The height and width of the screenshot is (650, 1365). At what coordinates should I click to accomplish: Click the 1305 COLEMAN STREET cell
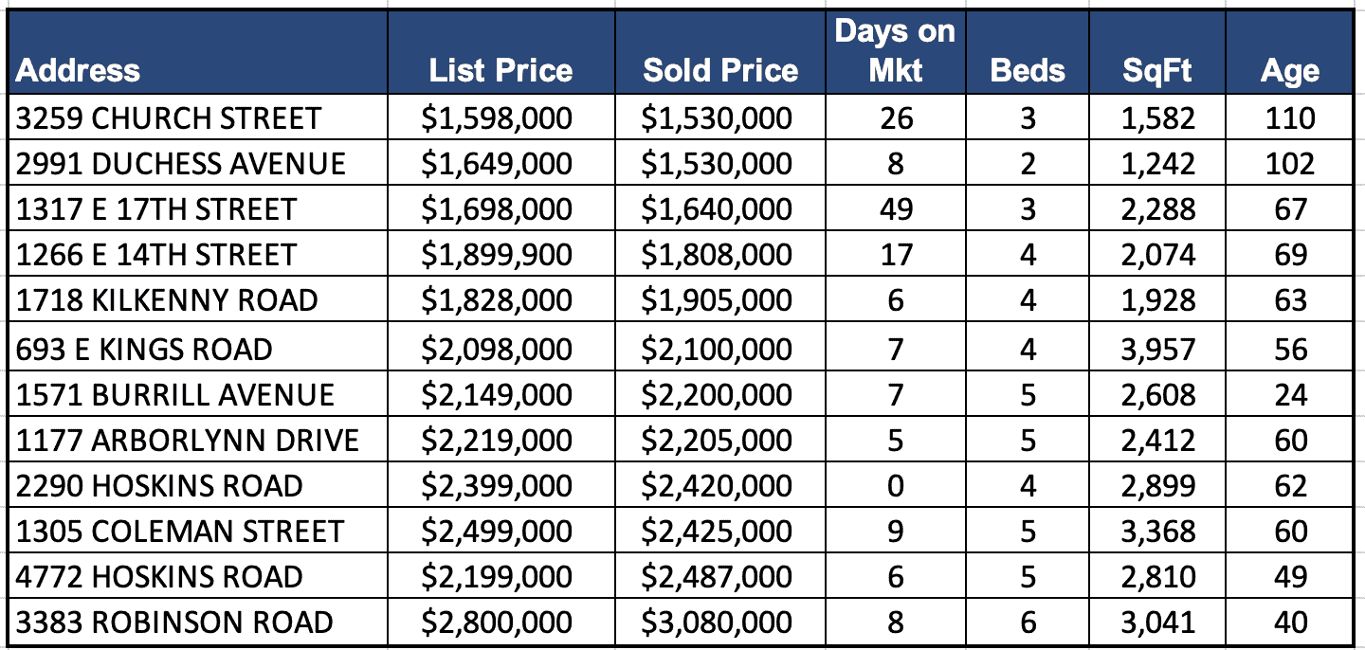pos(180,532)
